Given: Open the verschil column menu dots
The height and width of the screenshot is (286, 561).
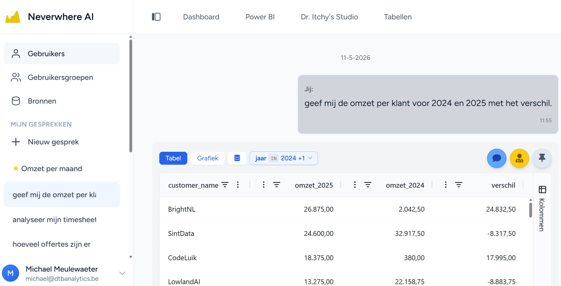Looking at the screenshot, I should (x=446, y=185).
